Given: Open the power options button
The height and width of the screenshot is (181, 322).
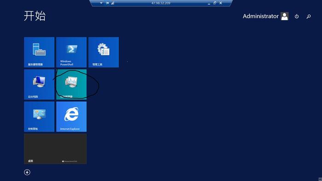Looking at the screenshot, I should click(x=297, y=16).
